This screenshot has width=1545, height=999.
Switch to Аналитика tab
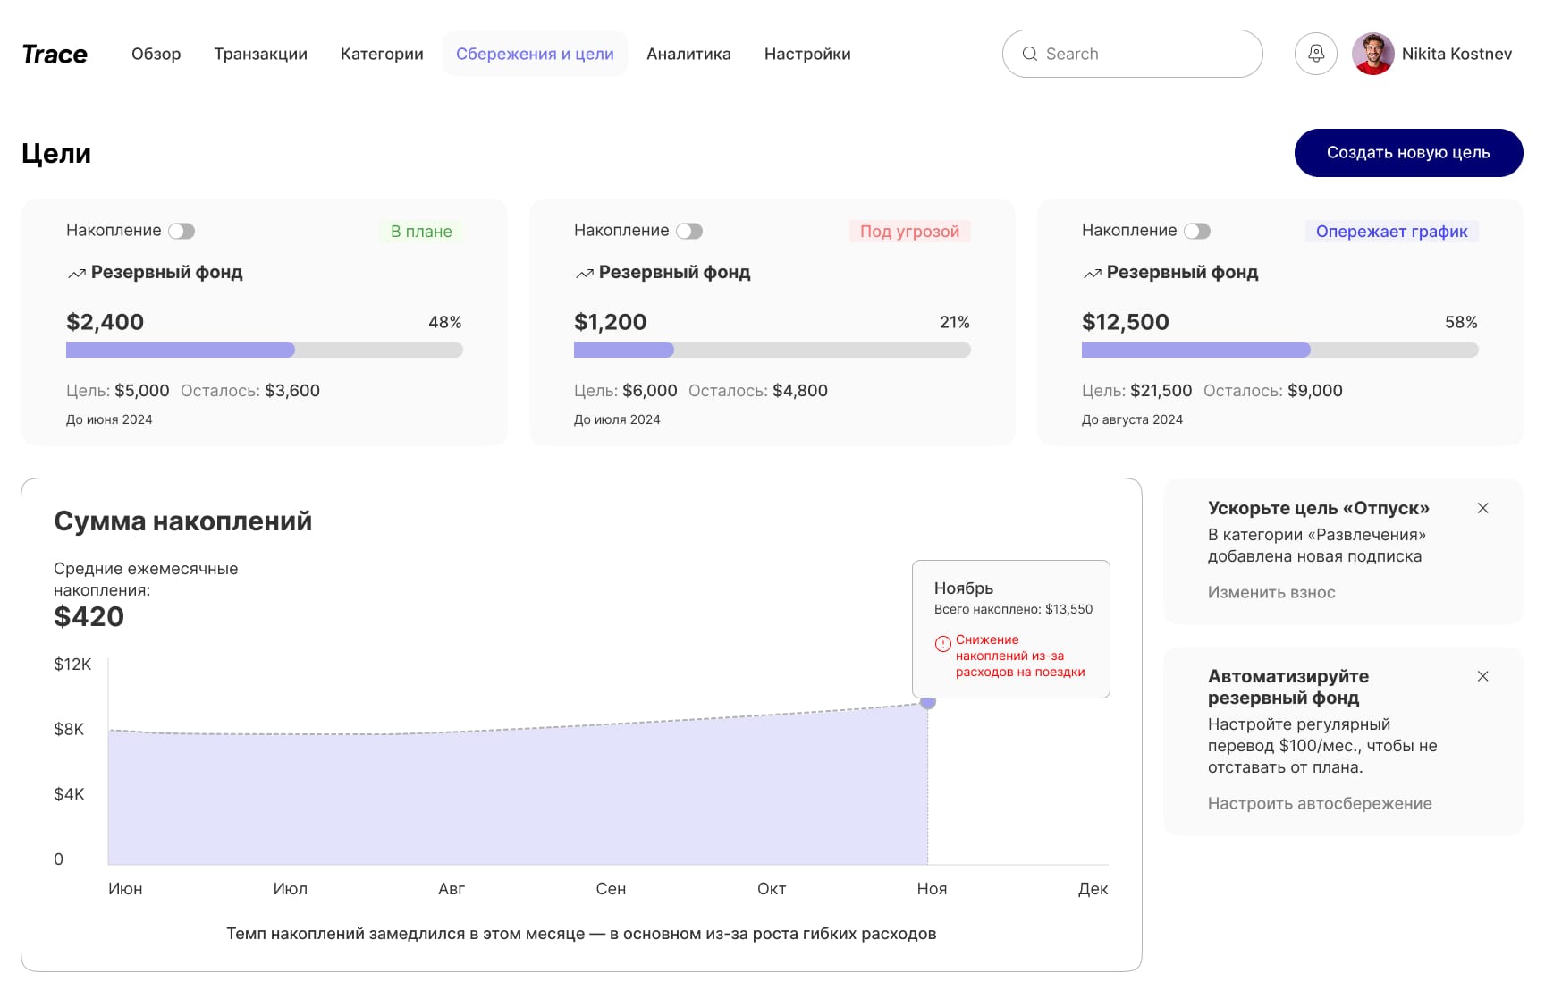pyautogui.click(x=688, y=54)
